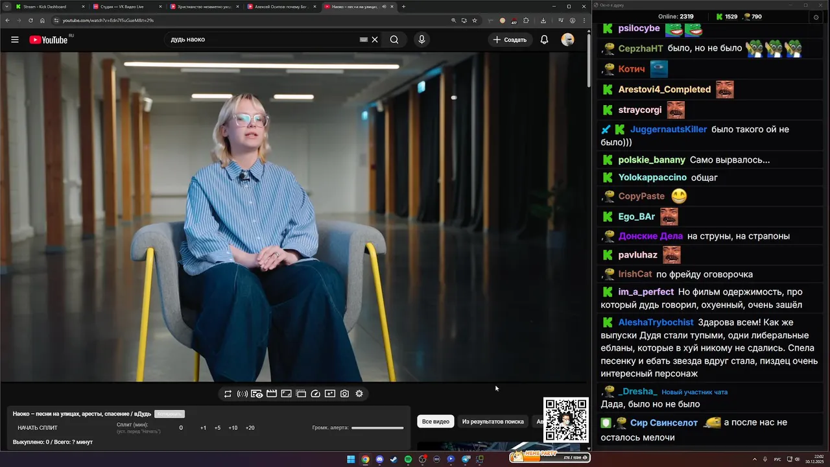Add +5 minutes to split

[217, 428]
